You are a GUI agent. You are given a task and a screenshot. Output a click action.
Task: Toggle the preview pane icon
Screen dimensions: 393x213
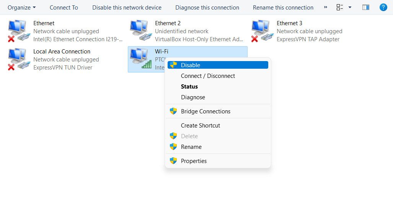point(366,7)
